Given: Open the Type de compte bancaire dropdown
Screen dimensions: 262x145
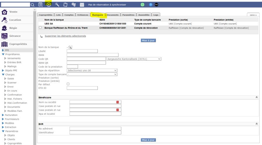Looking at the screenshot, I should click(x=92, y=74).
